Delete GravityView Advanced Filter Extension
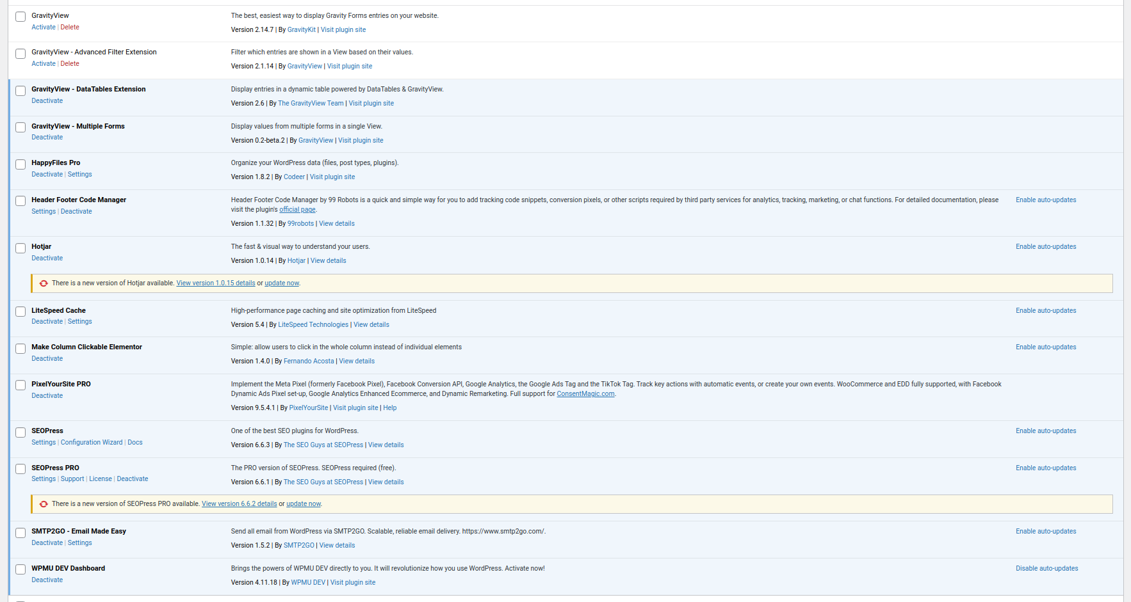The height and width of the screenshot is (602, 1131). click(x=70, y=64)
